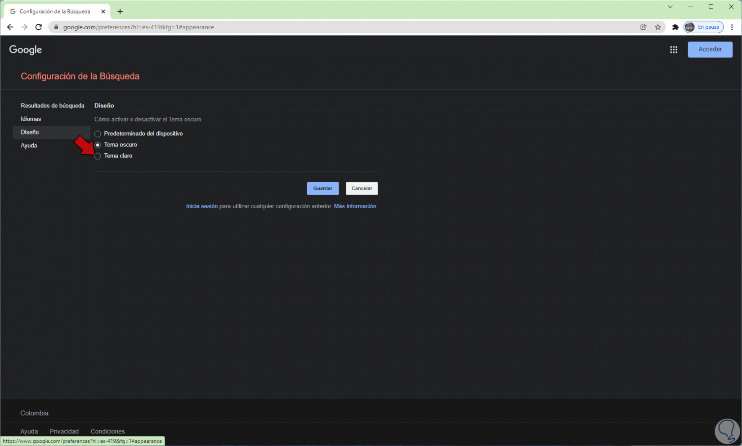Choose the Tema claro radio option
The width and height of the screenshot is (742, 446).
[98, 156]
